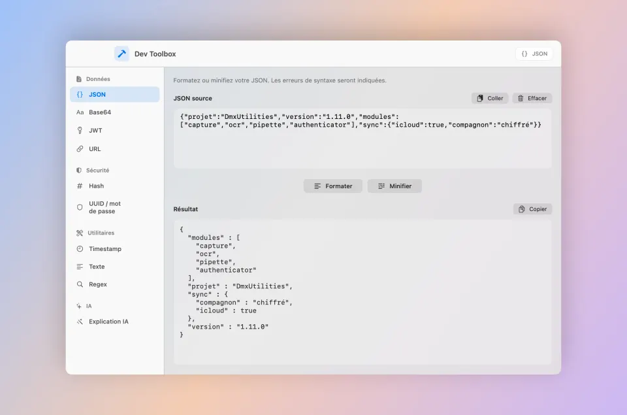Click the "compagnon" : "chiffré" result line
627x415 pixels.
click(244, 303)
